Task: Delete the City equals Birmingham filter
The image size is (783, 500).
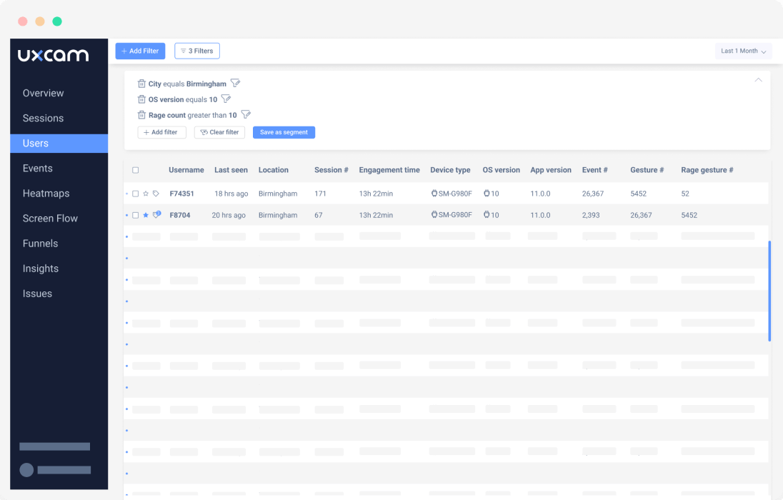Action: pos(142,84)
